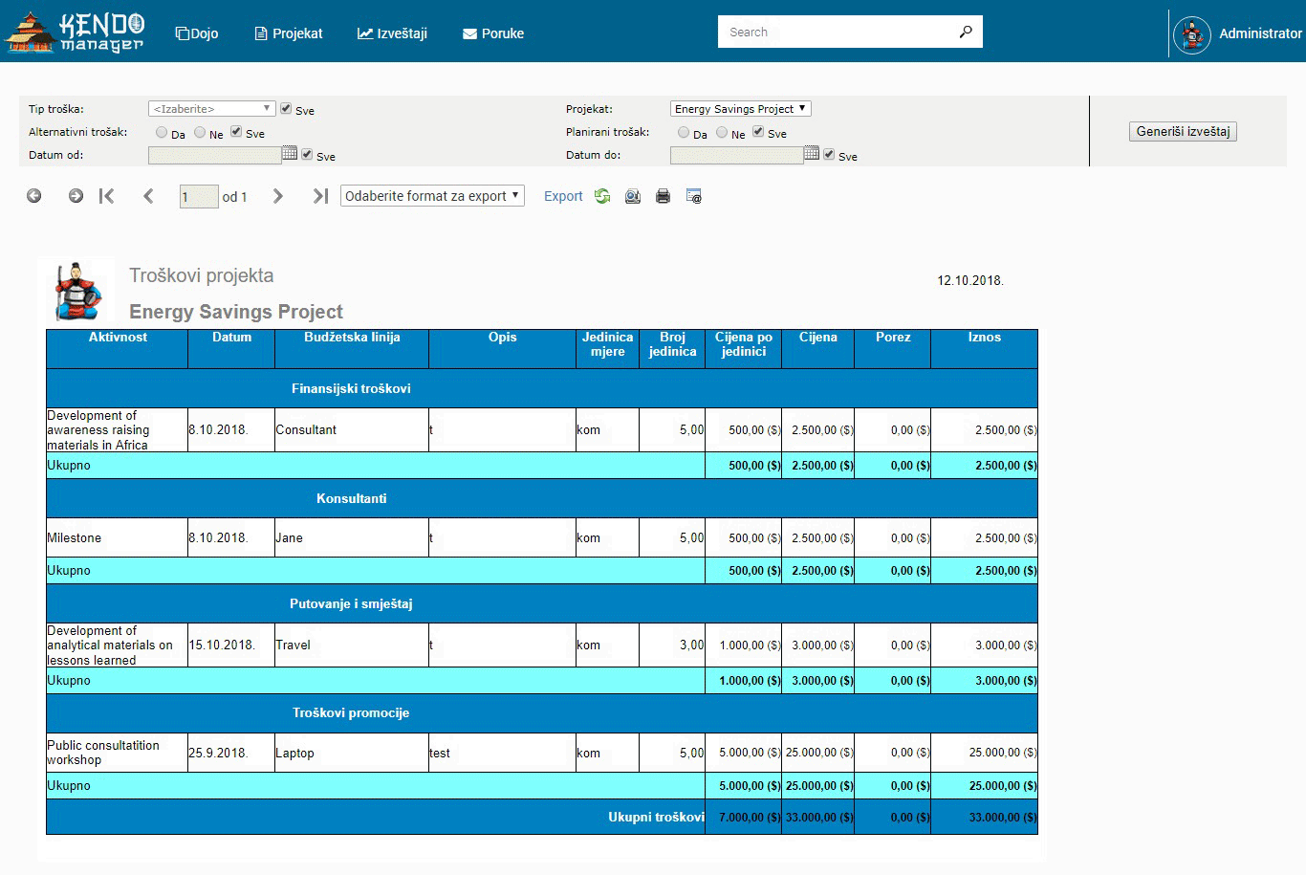Select Da for Planirani trošak
The width and height of the screenshot is (1306, 875).
(684, 133)
